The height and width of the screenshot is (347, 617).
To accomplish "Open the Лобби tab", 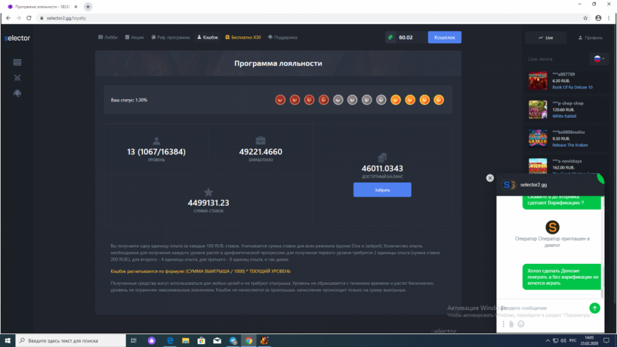I will click(107, 38).
